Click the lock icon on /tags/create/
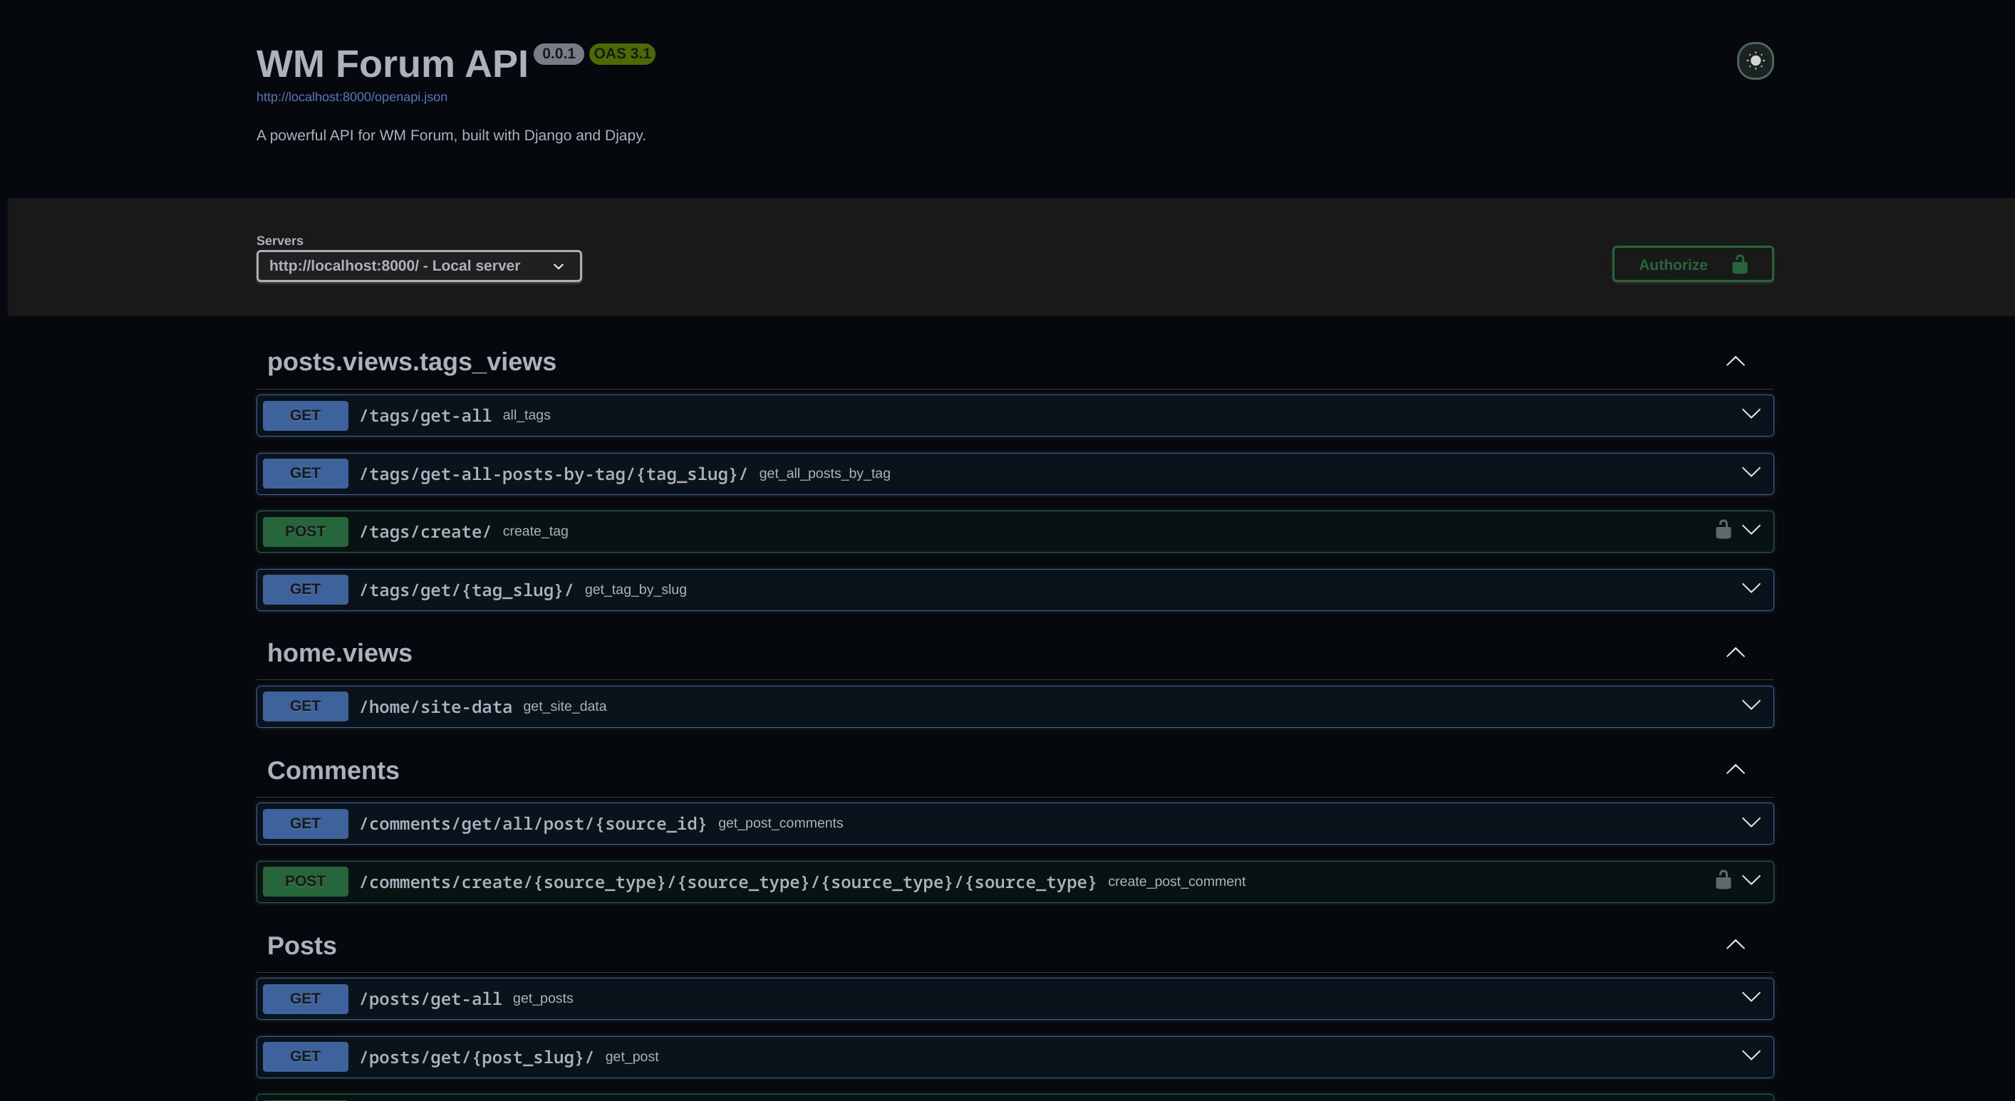The image size is (2015, 1101). pyautogui.click(x=1722, y=529)
